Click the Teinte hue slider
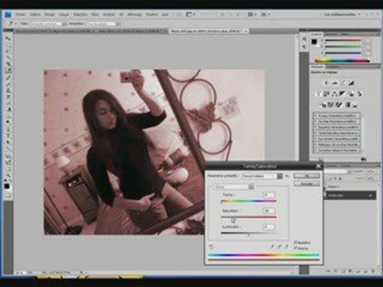The image size is (383, 287). click(249, 201)
